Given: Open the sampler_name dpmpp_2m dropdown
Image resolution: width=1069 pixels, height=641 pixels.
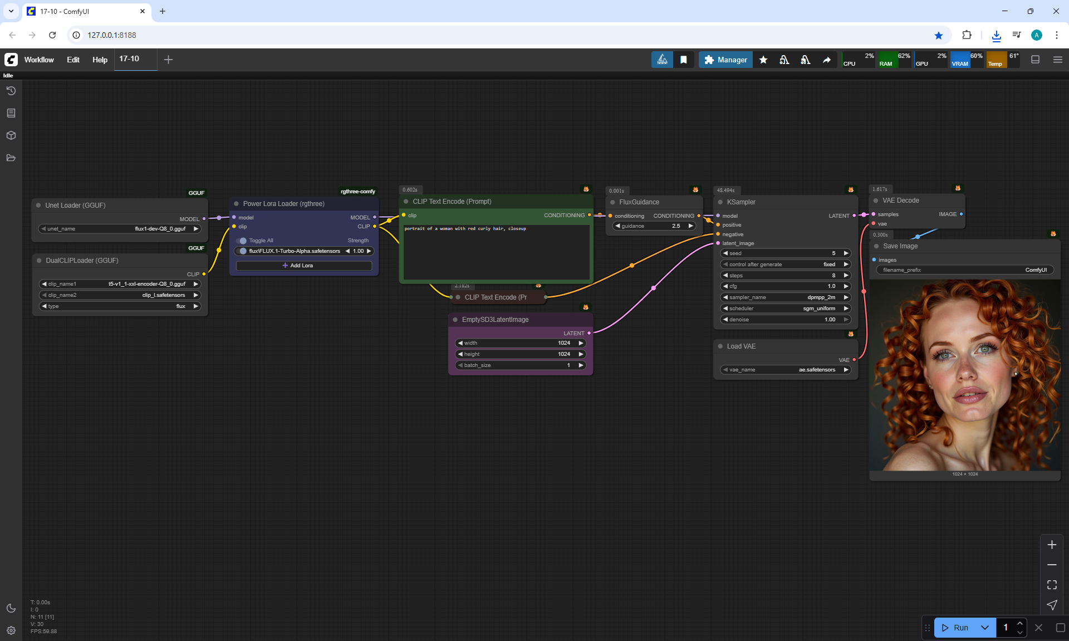Looking at the screenshot, I should pos(786,297).
